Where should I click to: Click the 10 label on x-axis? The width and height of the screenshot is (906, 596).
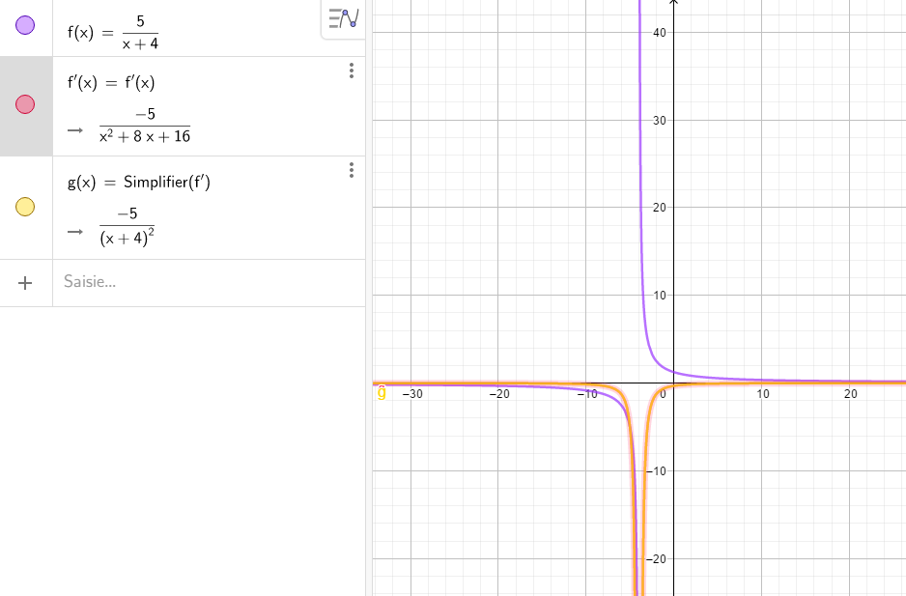click(x=763, y=394)
